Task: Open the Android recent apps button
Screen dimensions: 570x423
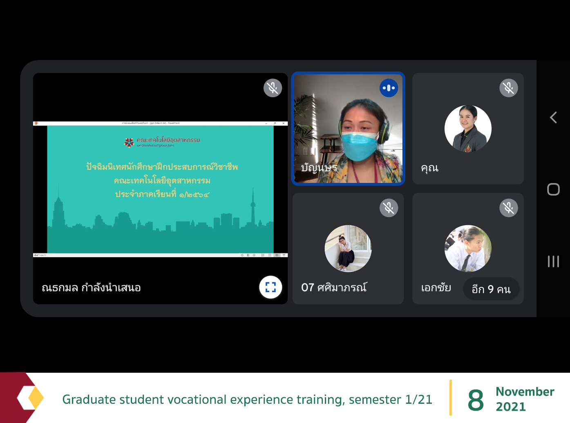Action: point(553,261)
